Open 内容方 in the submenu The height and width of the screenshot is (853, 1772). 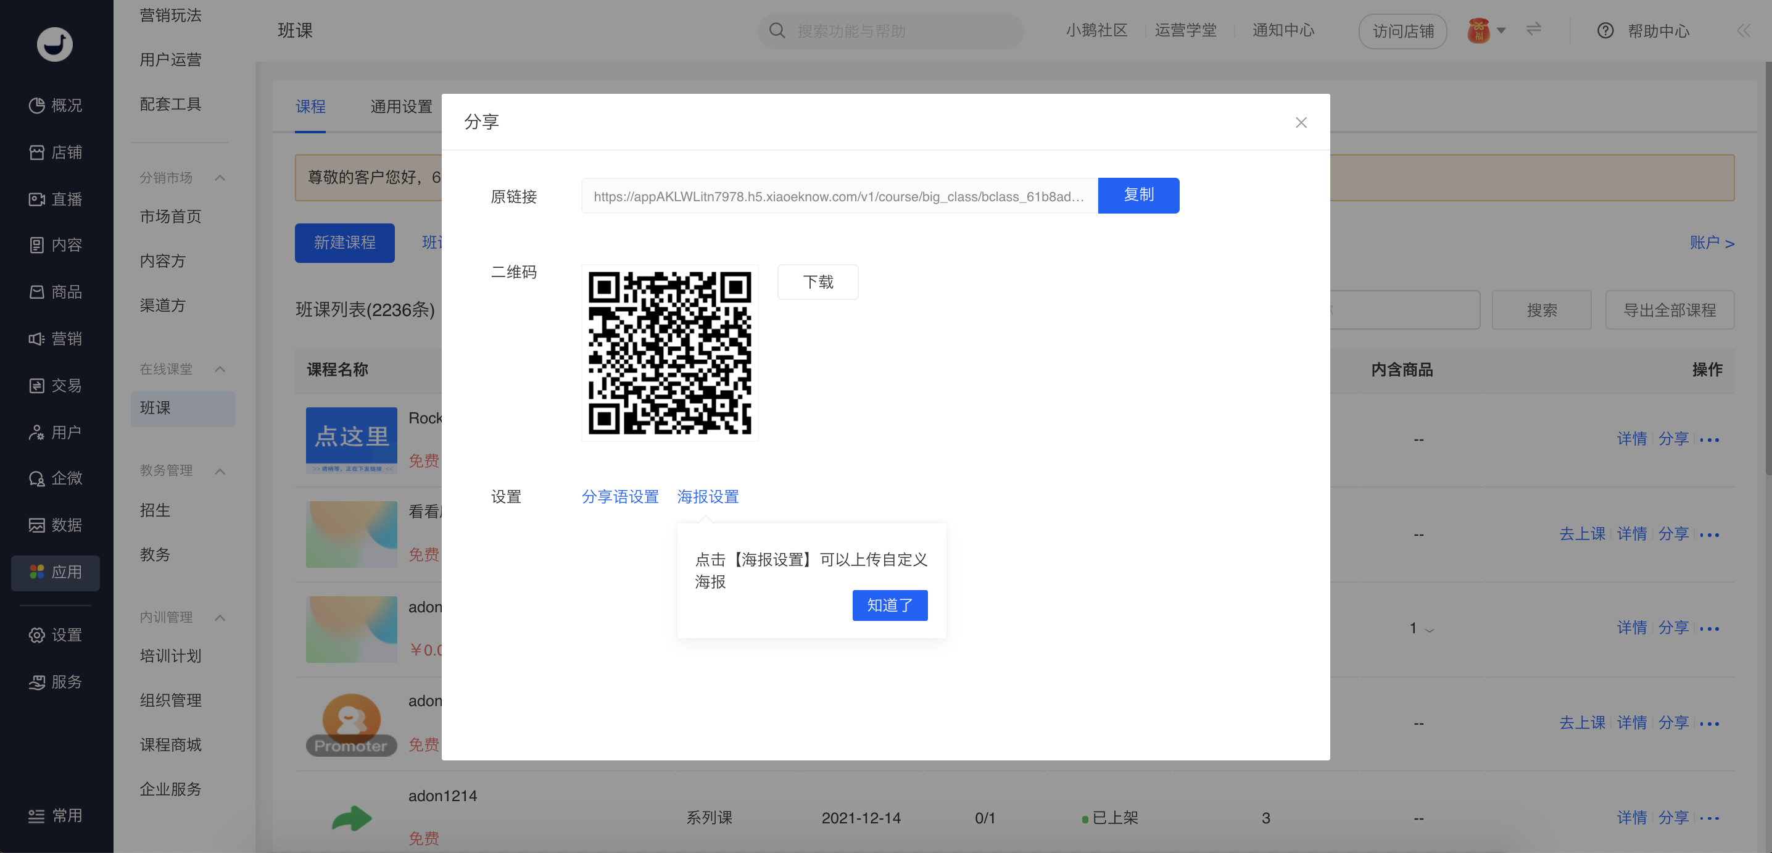coord(163,262)
